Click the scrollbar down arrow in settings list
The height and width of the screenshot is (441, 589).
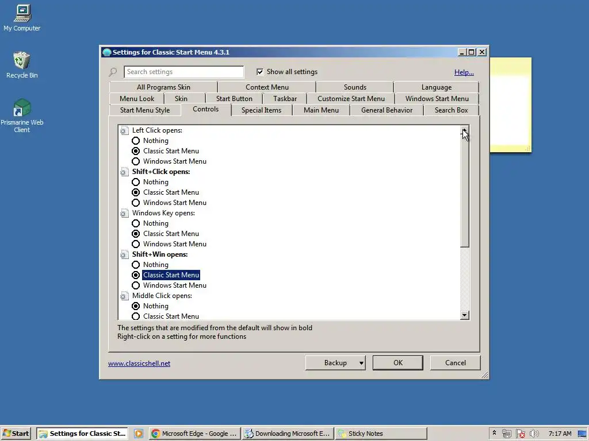point(465,315)
